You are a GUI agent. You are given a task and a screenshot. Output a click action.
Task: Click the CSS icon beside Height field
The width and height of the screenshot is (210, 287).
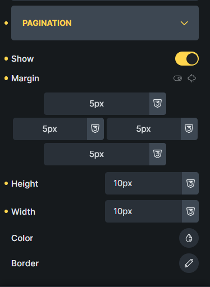tap(190, 183)
